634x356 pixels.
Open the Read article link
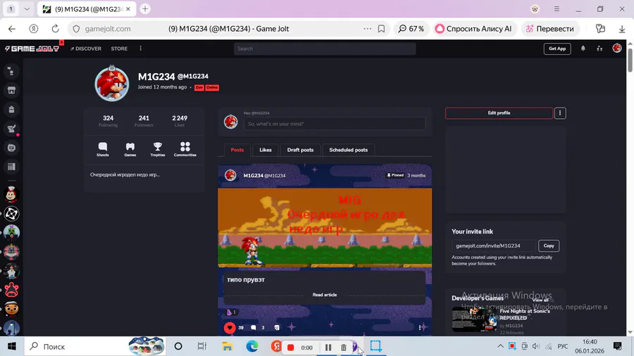[x=324, y=295]
